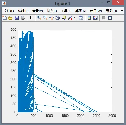Click the x-axis label 3000

pos(112,116)
